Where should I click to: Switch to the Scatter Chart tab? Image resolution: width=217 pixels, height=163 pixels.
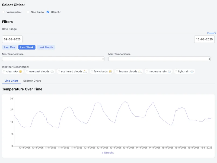[32, 81]
